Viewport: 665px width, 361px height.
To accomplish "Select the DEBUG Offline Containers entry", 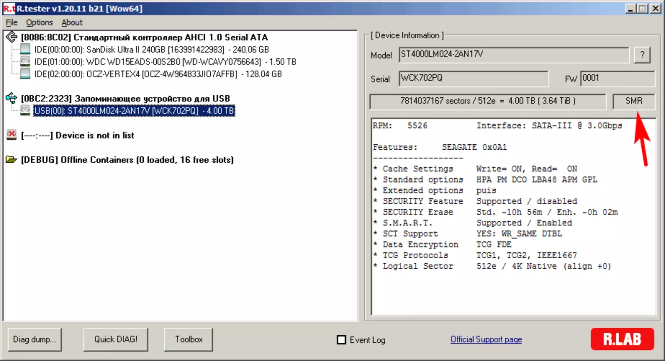I will click(x=127, y=160).
